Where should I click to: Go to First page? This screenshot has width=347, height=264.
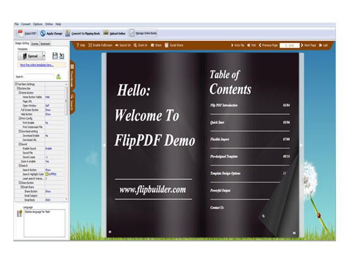point(251,45)
